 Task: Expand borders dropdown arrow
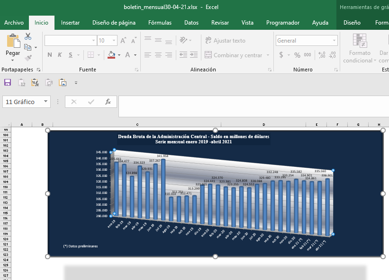coord(99,55)
